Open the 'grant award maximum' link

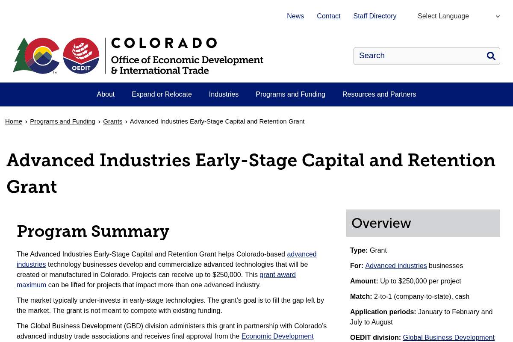click(277, 275)
